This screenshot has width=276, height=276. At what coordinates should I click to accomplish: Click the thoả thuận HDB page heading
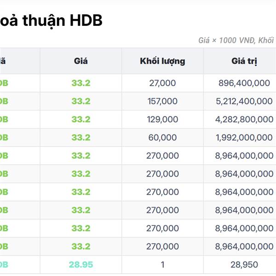pyautogui.click(x=51, y=21)
